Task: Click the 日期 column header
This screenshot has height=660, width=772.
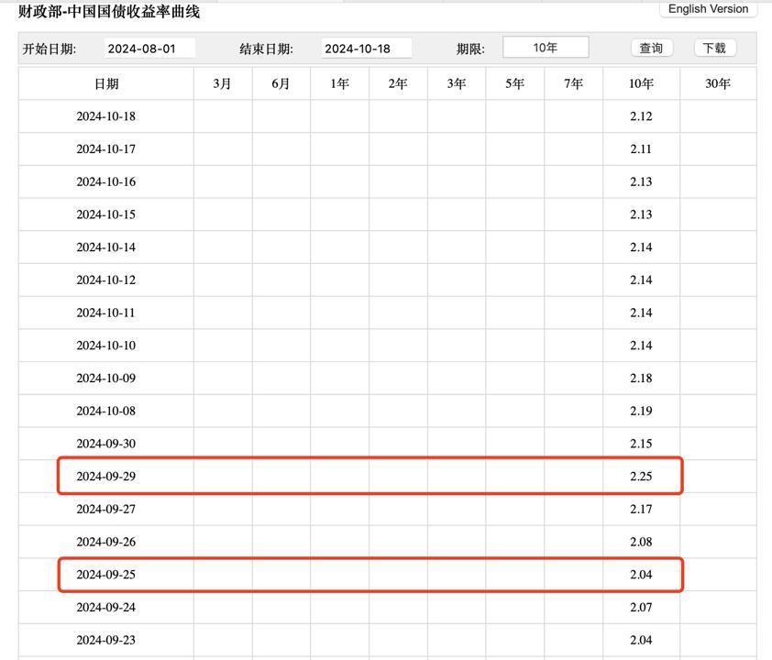Action: (106, 83)
